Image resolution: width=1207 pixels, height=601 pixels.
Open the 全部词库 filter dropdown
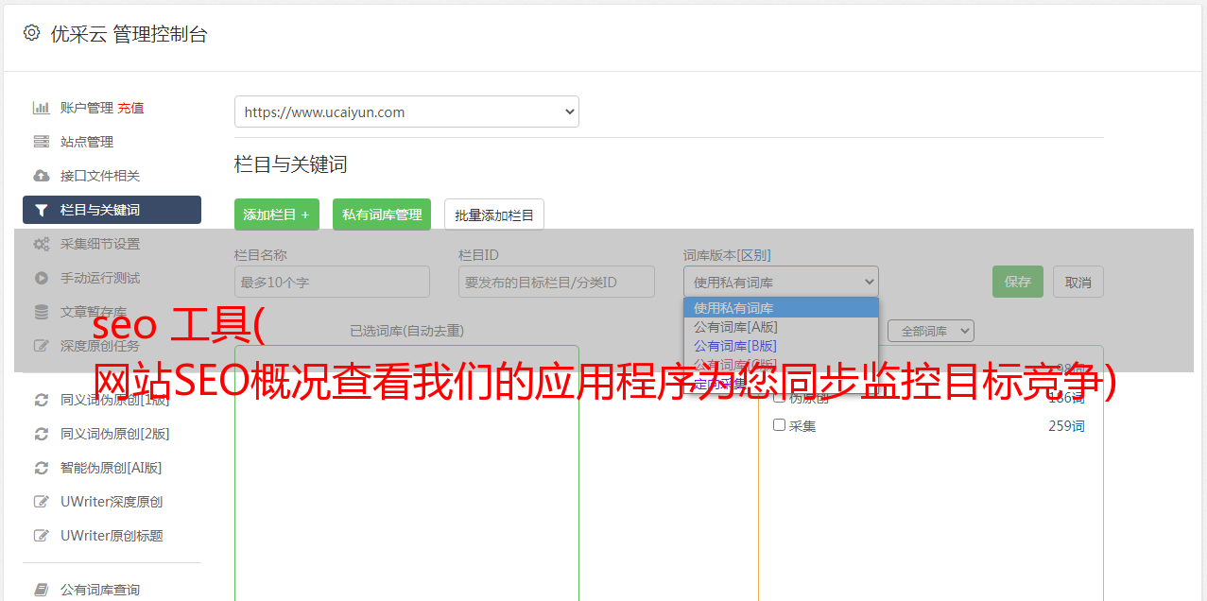pos(931,331)
